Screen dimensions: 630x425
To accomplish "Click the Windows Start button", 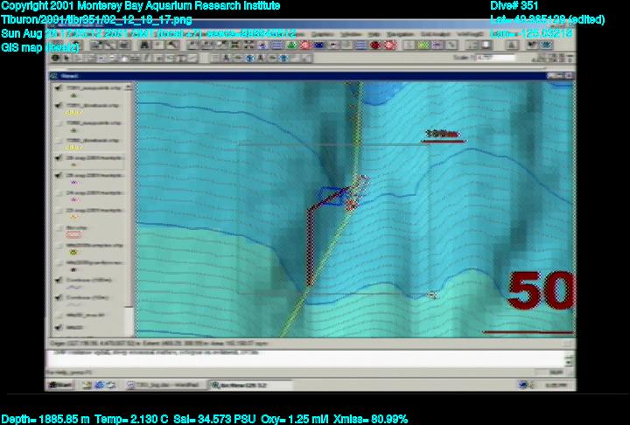I will click(61, 385).
